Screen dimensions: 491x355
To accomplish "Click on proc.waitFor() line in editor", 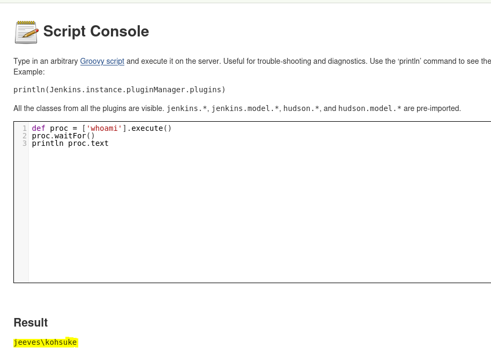I will 63,136.
